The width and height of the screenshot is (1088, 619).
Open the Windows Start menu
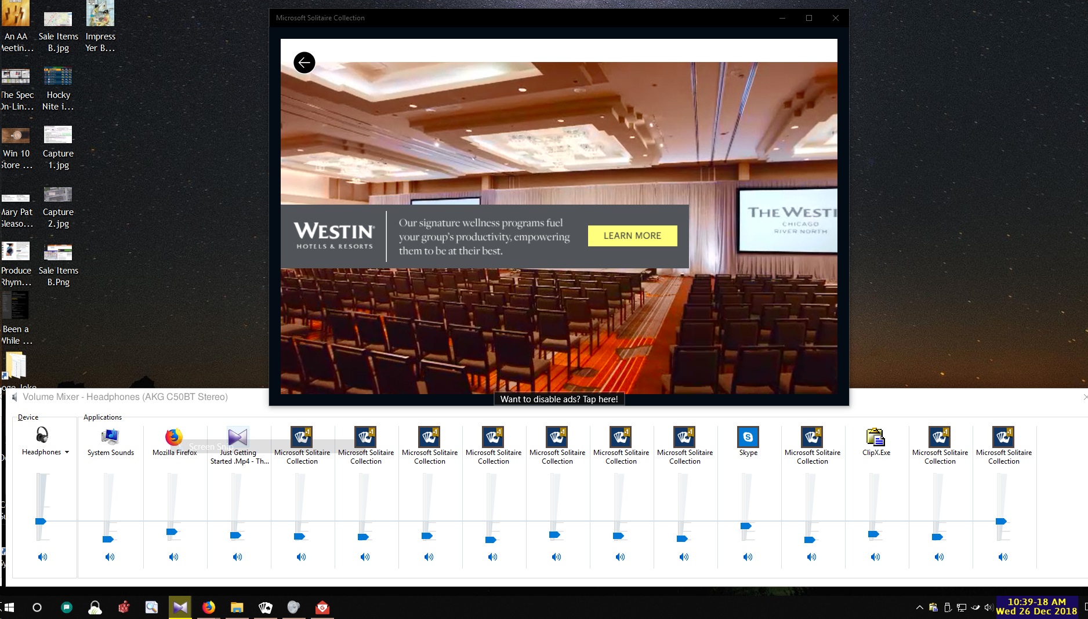9,607
